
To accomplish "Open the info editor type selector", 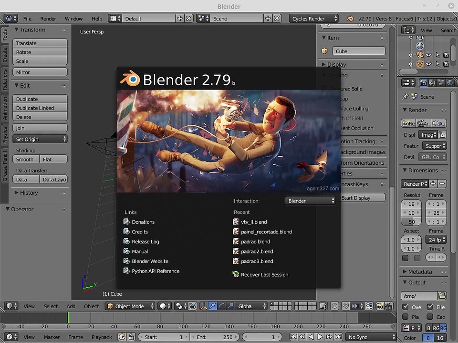I will tap(11, 19).
